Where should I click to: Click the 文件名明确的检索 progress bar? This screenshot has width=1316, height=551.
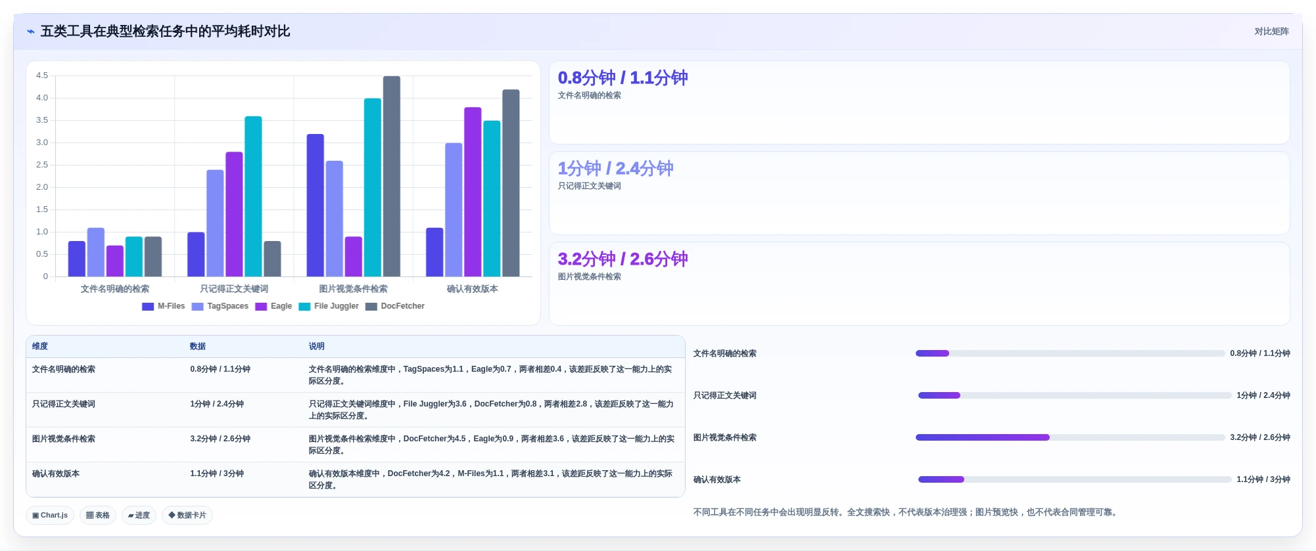1070,353
